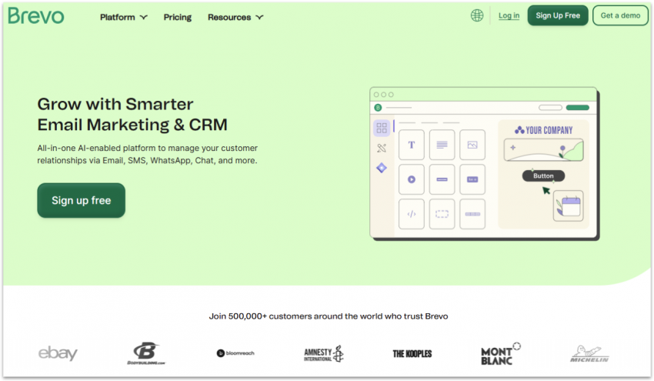Select the video play block icon
The width and height of the screenshot is (654, 381).
(412, 179)
